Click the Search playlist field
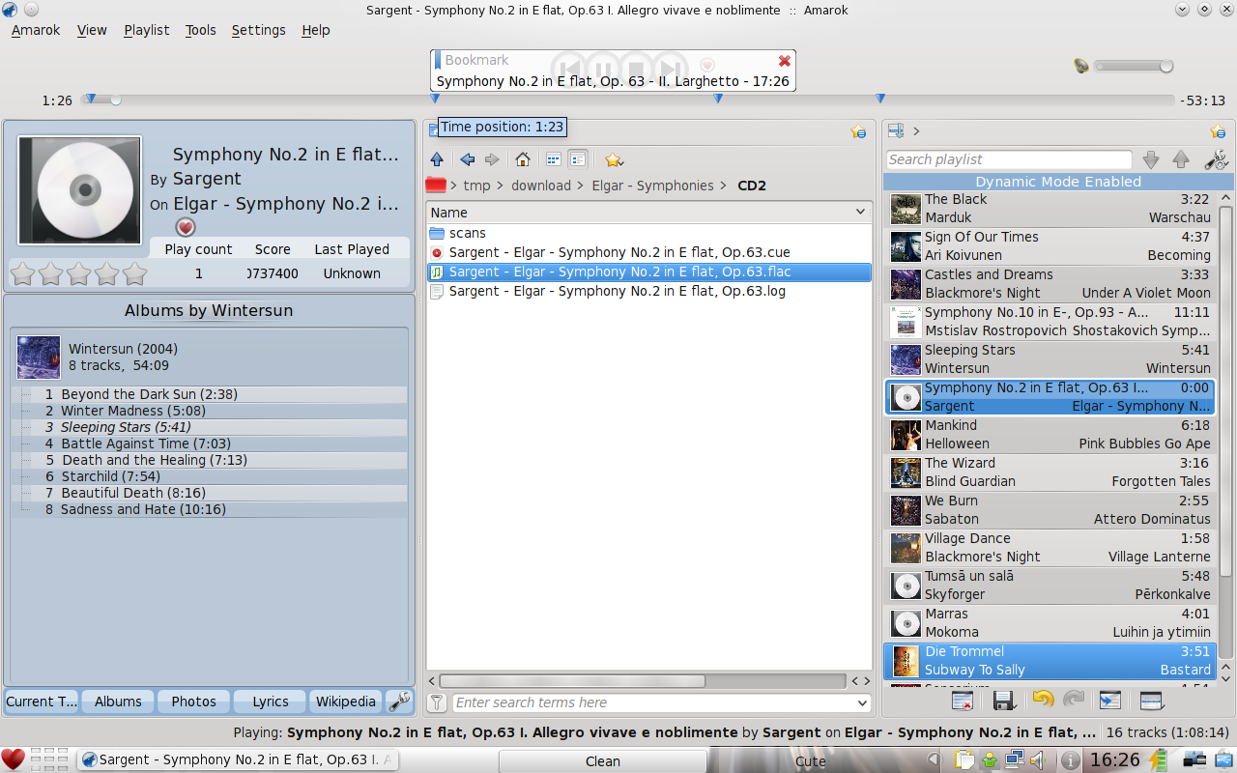This screenshot has width=1237, height=773. pos(1009,160)
